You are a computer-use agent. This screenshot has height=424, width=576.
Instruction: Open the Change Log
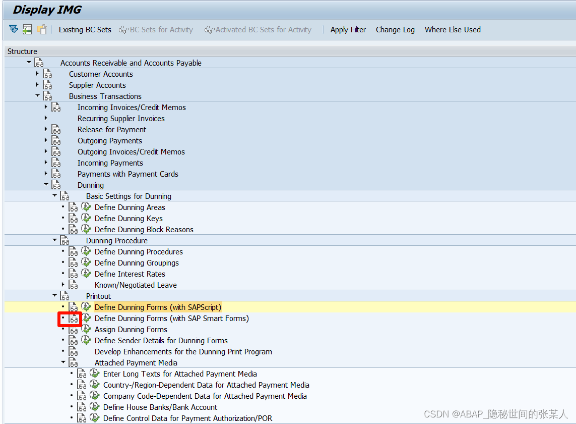tap(395, 30)
